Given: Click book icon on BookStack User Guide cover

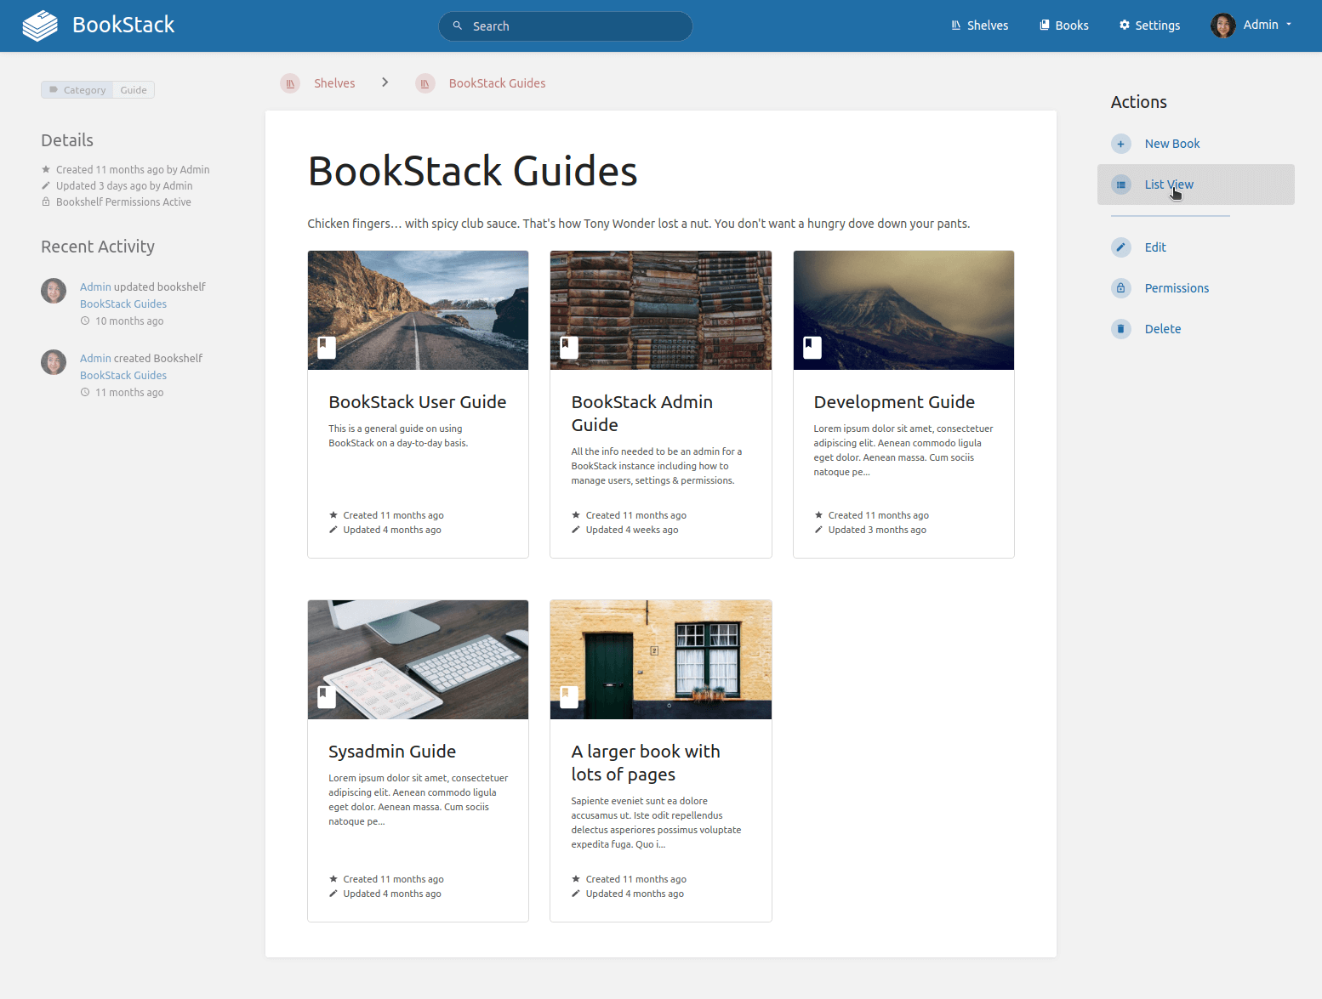Looking at the screenshot, I should (327, 348).
